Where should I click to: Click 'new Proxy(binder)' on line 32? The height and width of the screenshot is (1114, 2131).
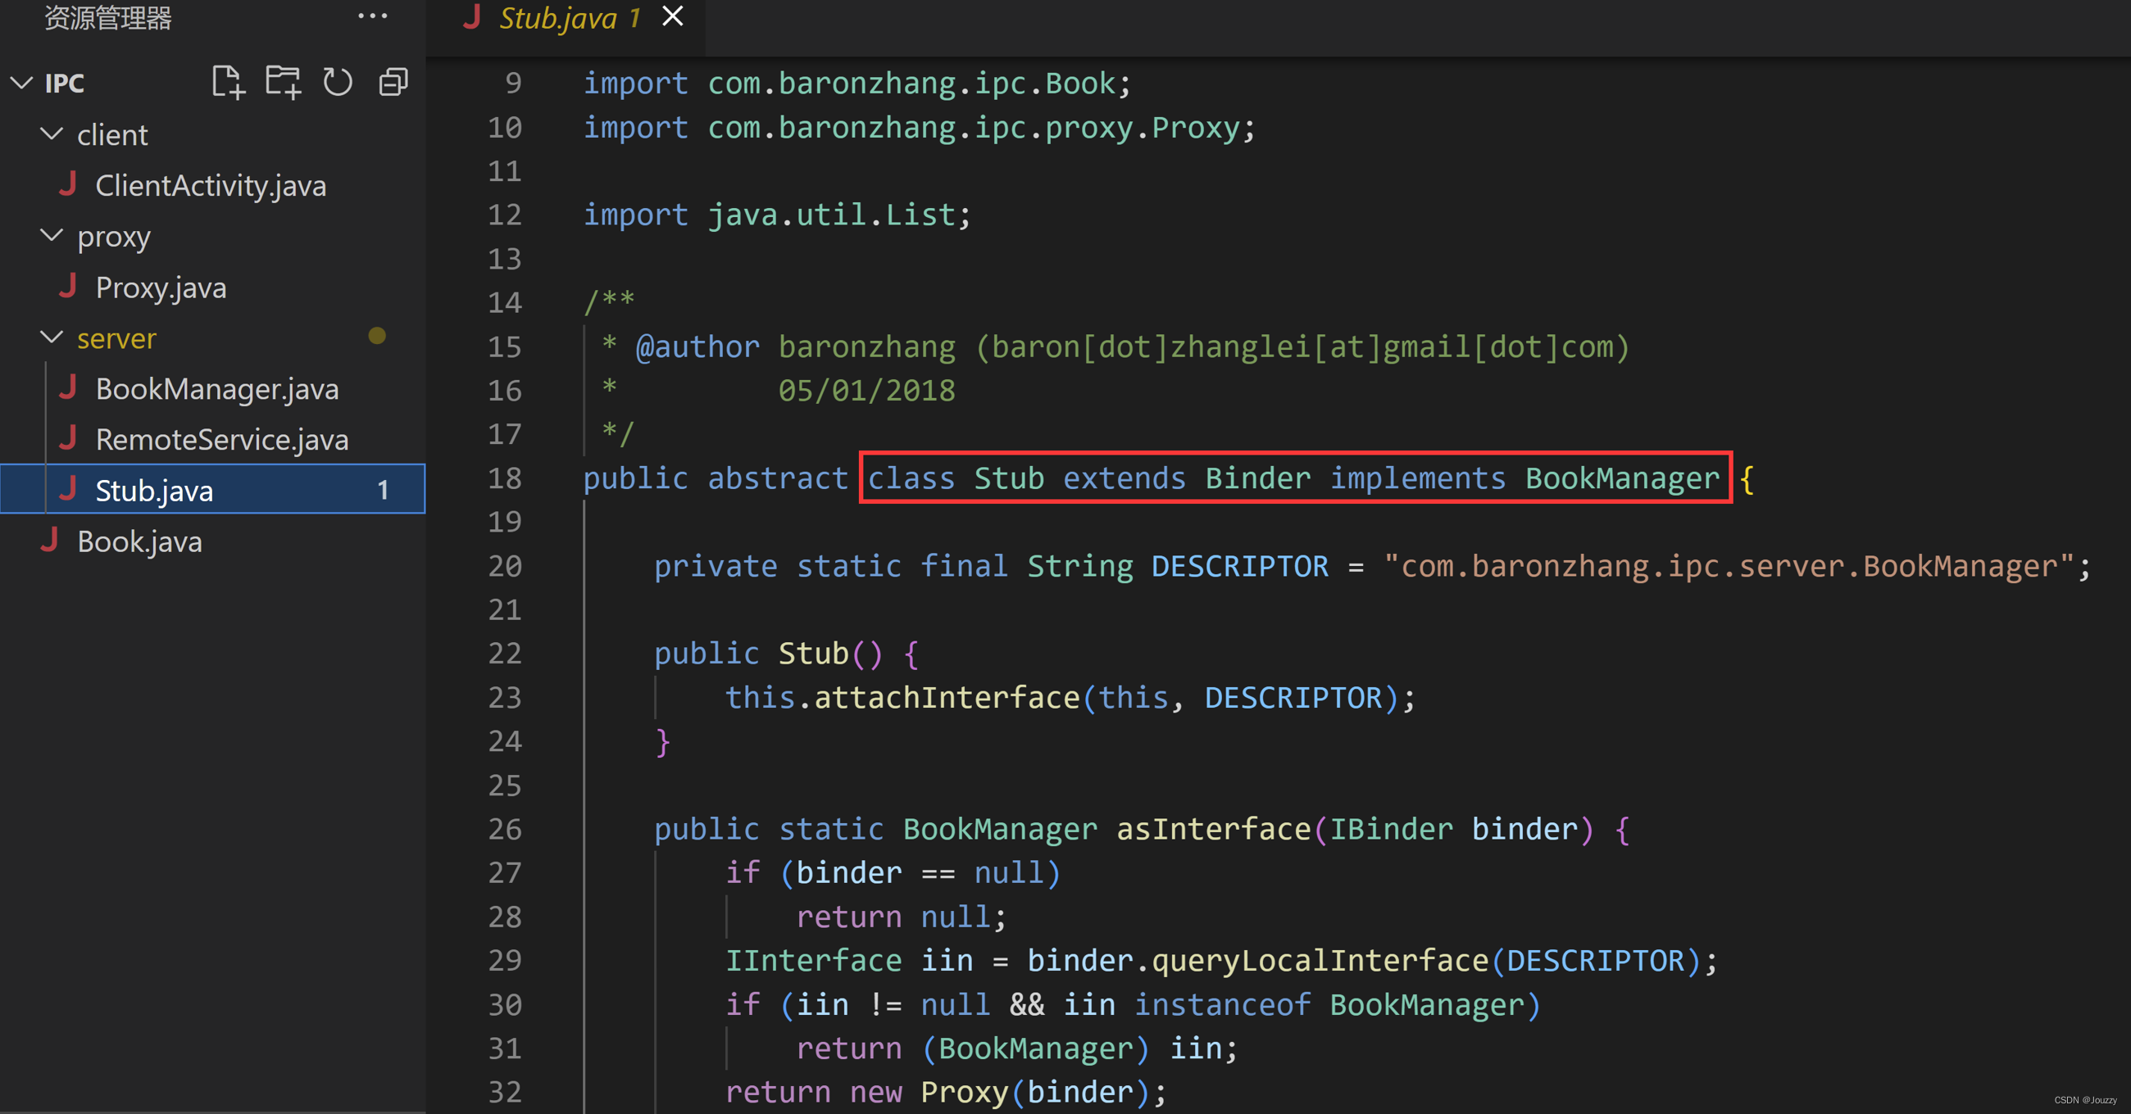999,1093
